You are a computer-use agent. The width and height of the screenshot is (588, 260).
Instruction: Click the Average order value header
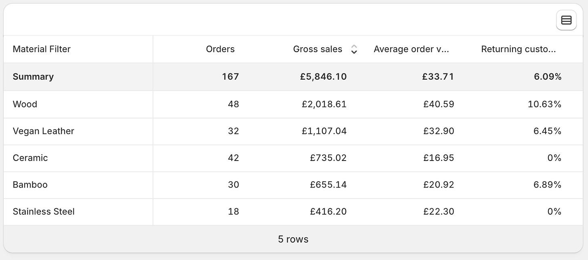[411, 49]
